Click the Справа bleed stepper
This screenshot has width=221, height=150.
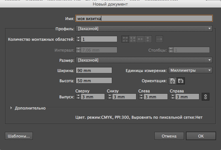tap(173, 97)
